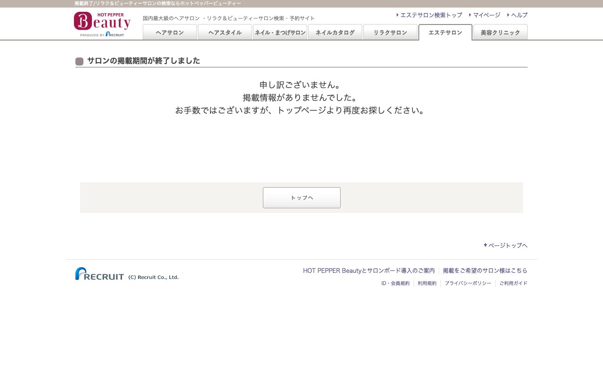Open the 利用規約 footer link
Viewport: 603px width, 377px height.
click(427, 283)
